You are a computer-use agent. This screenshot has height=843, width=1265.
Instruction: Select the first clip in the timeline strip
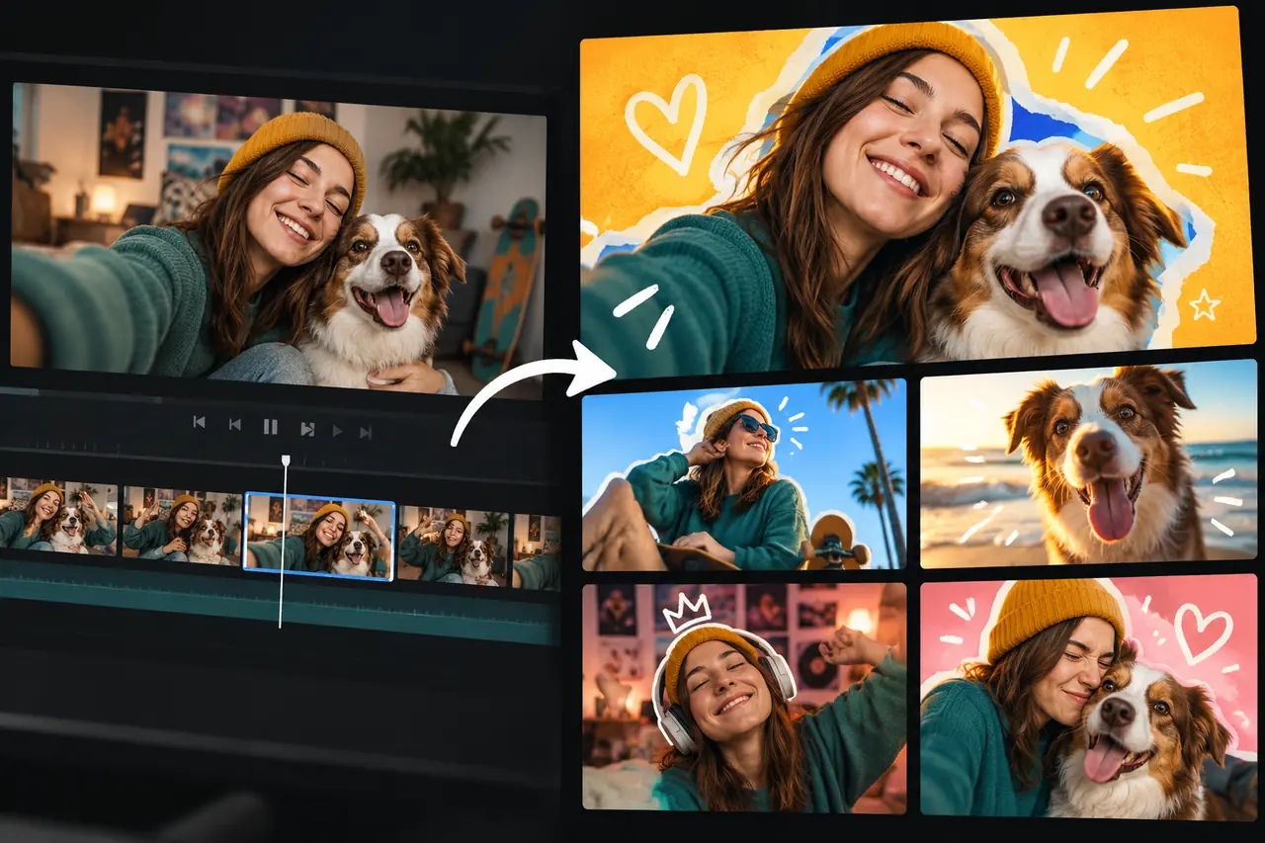[x=59, y=514]
